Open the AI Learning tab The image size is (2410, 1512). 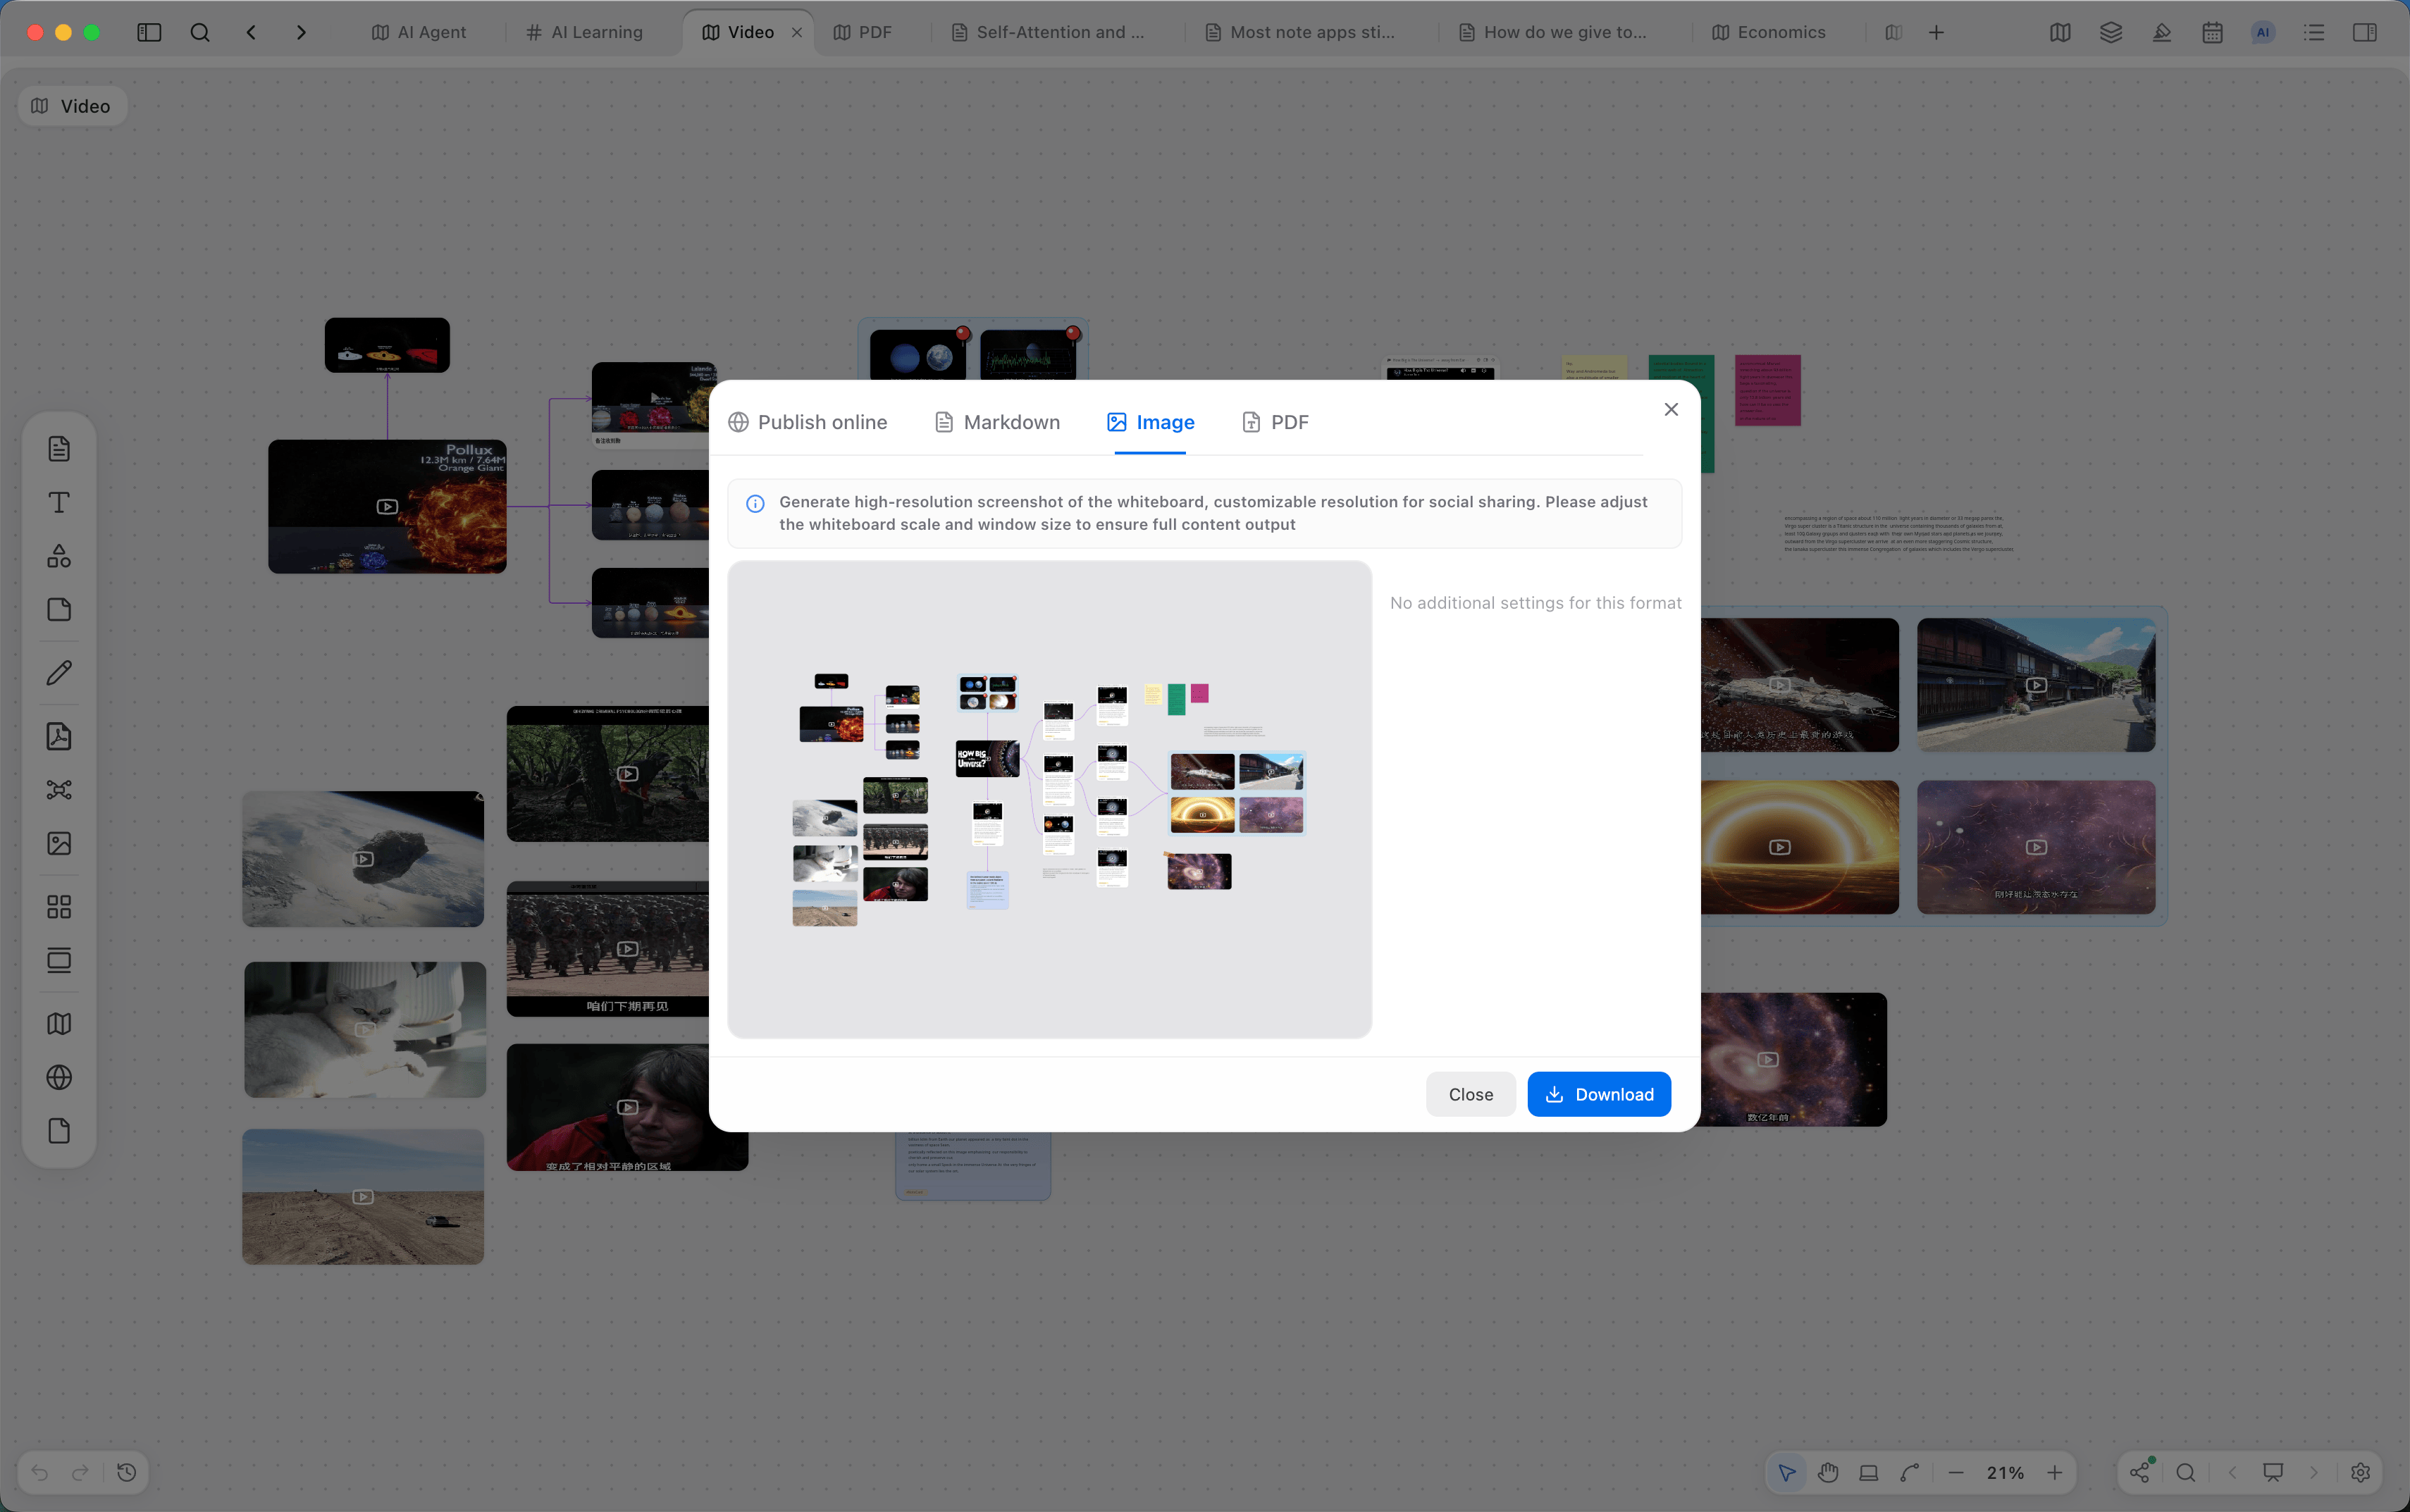pyautogui.click(x=585, y=32)
